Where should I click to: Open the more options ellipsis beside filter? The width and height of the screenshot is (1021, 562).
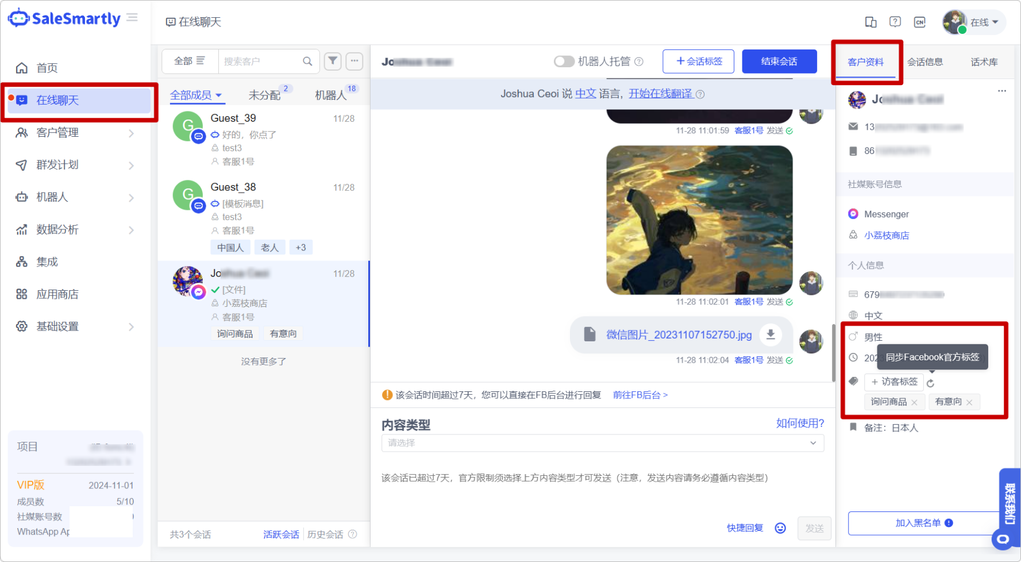click(x=355, y=61)
